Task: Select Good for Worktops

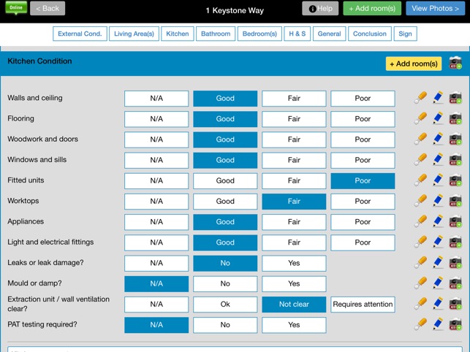Action: pyautogui.click(x=225, y=202)
